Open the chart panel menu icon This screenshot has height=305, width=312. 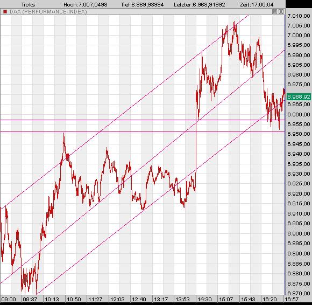(x=274, y=11)
